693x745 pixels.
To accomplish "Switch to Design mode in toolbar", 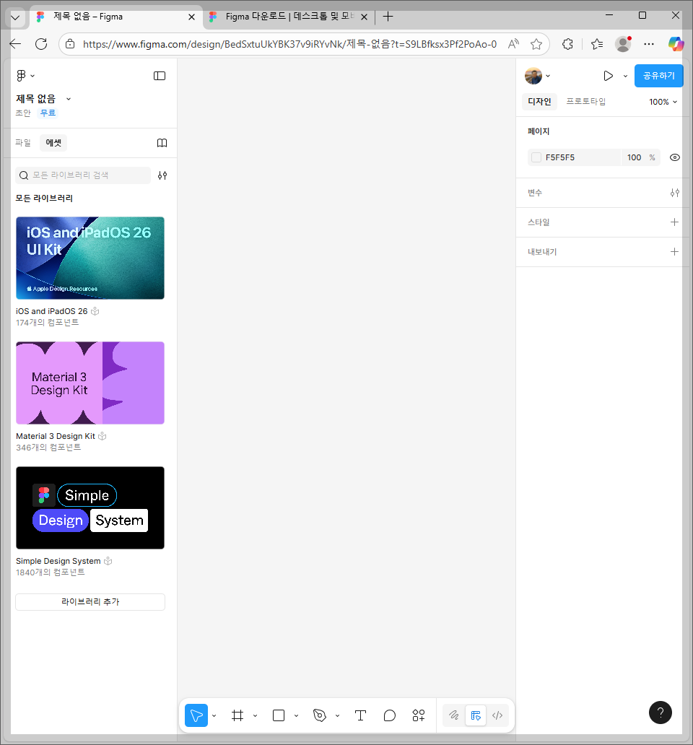I will tap(476, 715).
